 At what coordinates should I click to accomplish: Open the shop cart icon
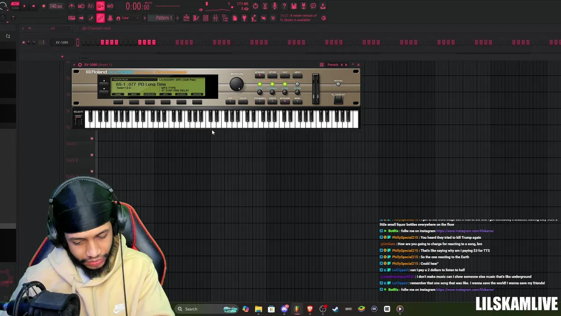(x=273, y=18)
